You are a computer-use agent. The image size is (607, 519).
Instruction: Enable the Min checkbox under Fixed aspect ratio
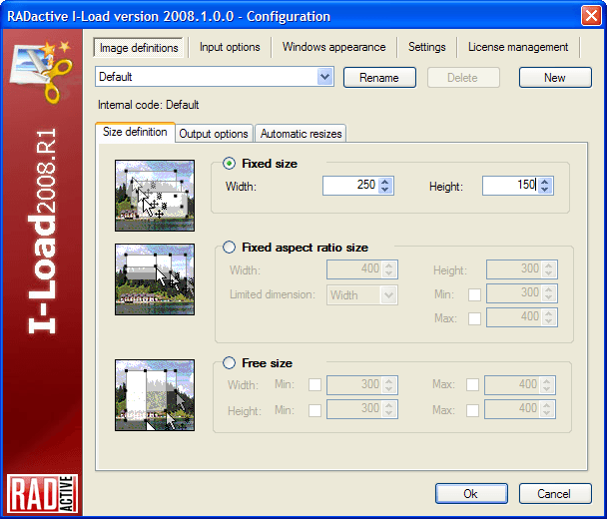474,294
